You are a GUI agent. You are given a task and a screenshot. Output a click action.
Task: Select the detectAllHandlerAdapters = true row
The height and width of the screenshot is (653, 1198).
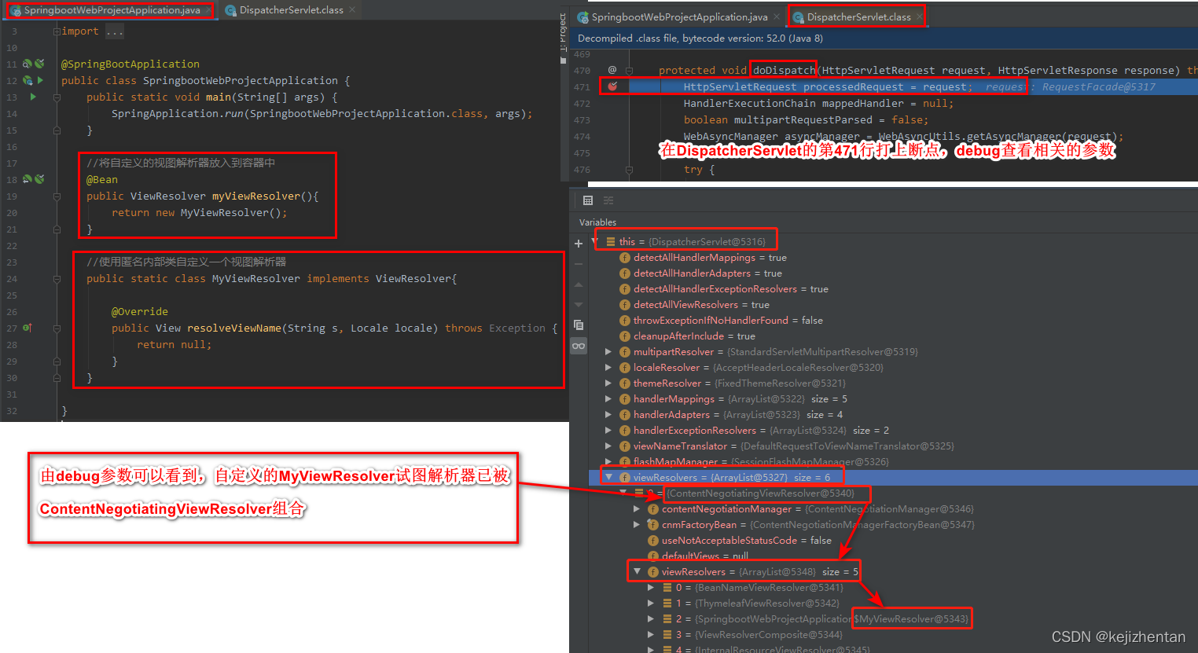[x=894, y=273]
